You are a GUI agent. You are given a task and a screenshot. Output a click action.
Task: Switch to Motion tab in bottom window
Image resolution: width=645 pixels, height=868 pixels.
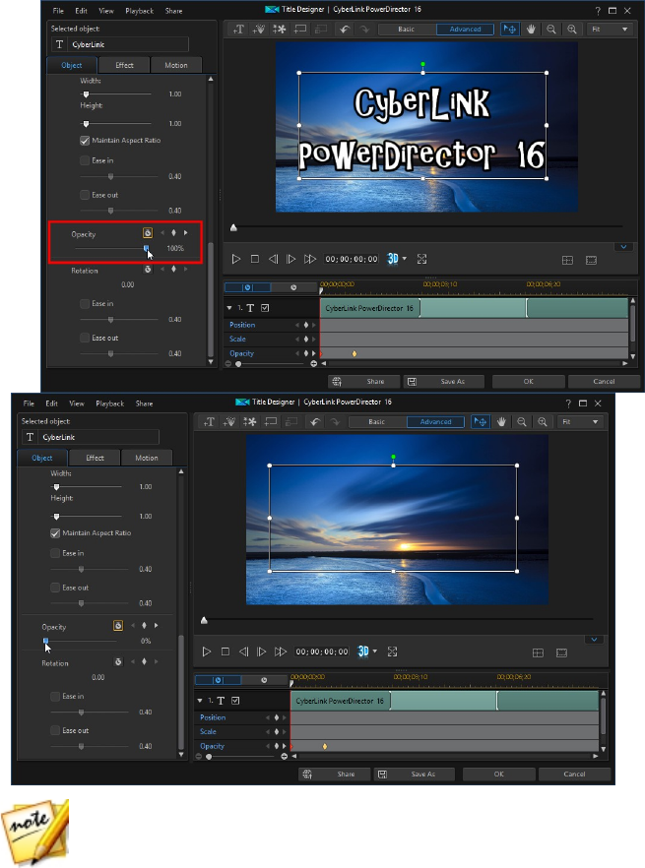(147, 458)
